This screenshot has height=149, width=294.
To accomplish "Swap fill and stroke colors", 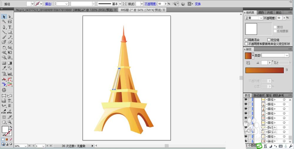I will coord(11,127).
